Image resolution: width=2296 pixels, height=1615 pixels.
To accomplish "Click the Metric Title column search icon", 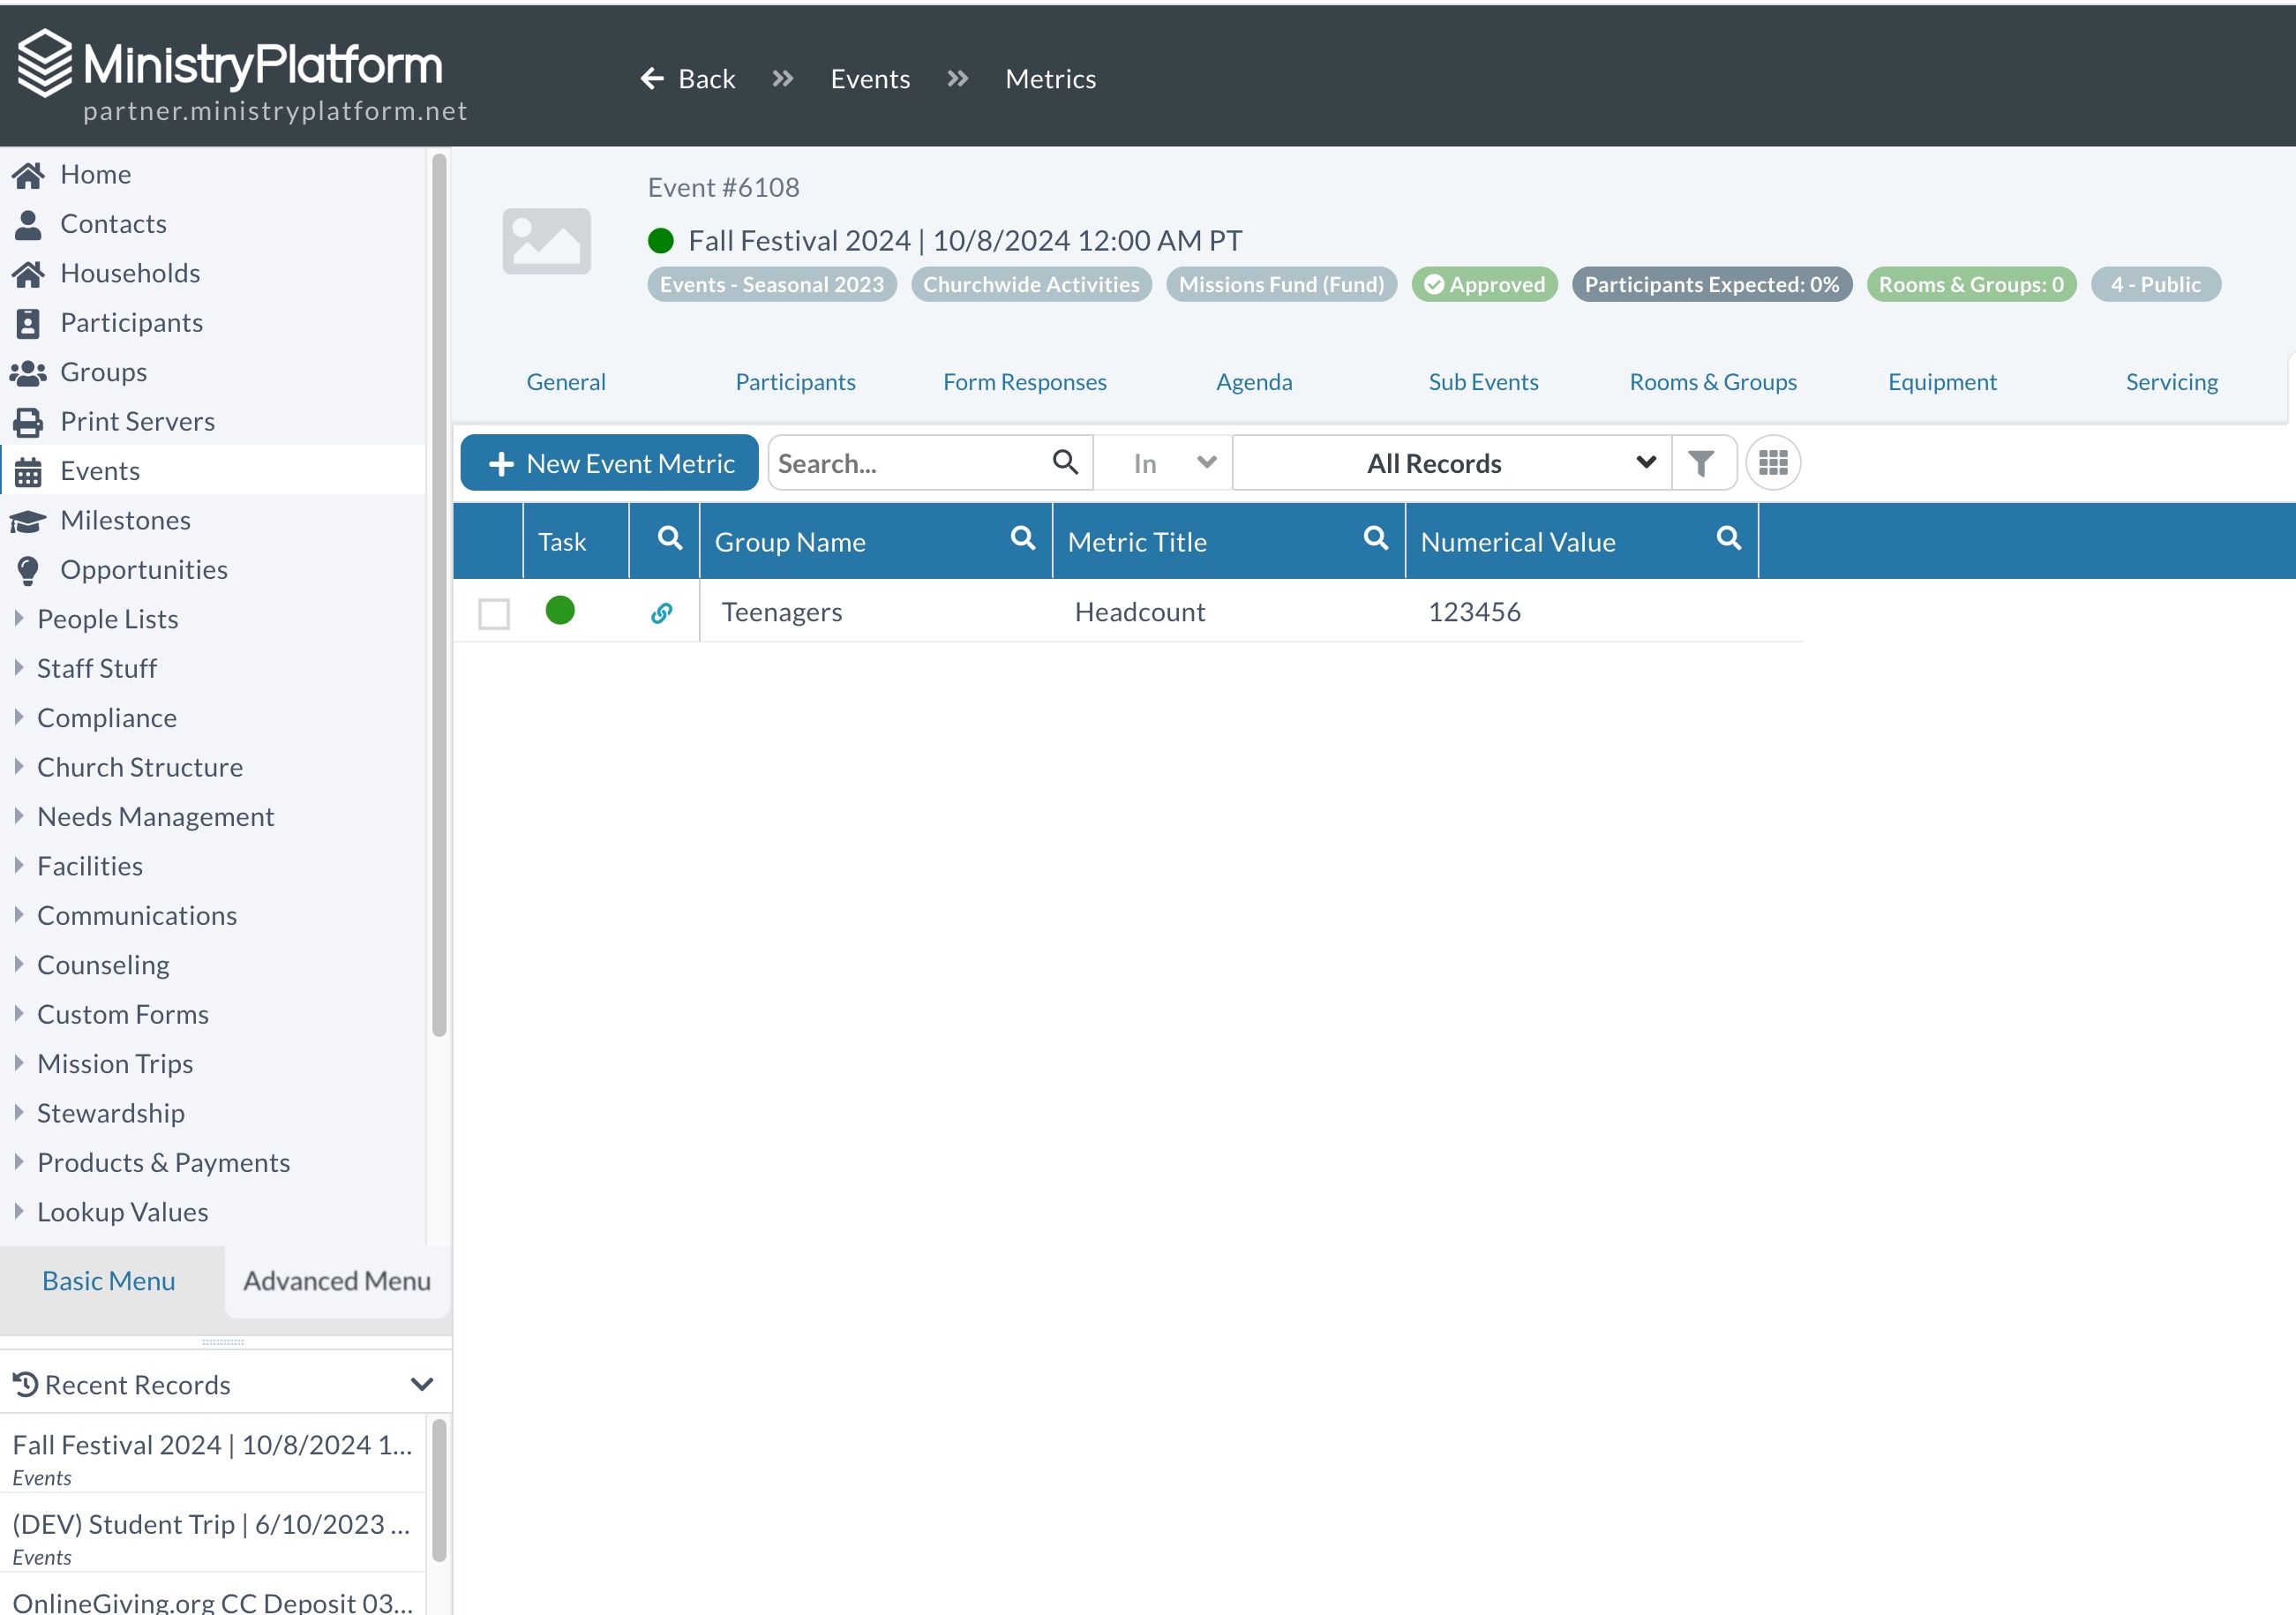I will click(x=1375, y=539).
